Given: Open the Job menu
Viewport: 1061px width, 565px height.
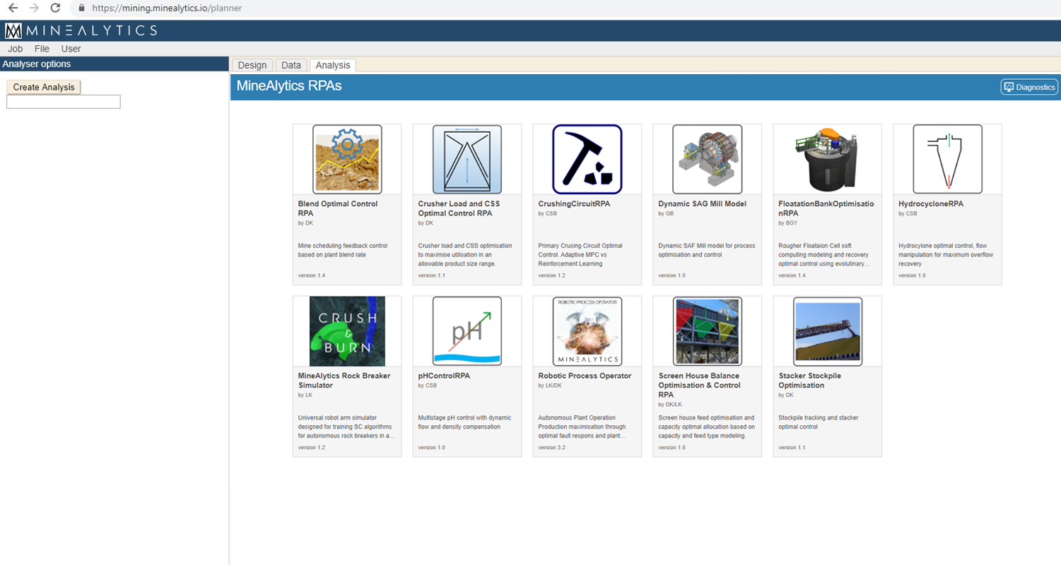Looking at the screenshot, I should click(x=16, y=49).
